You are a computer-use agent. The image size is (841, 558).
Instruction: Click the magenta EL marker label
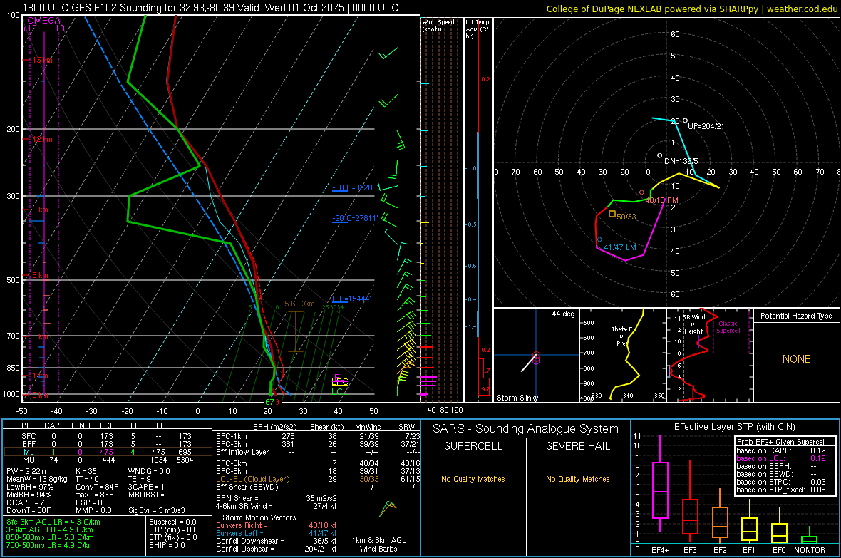339,377
